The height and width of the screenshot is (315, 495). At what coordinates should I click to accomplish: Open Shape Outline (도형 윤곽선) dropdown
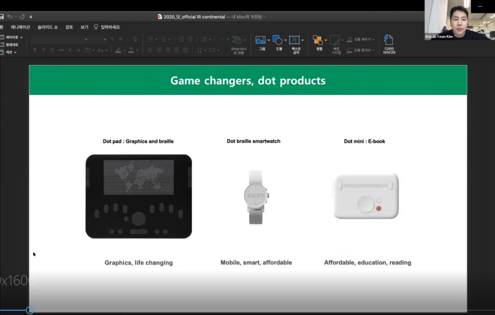coord(361,50)
